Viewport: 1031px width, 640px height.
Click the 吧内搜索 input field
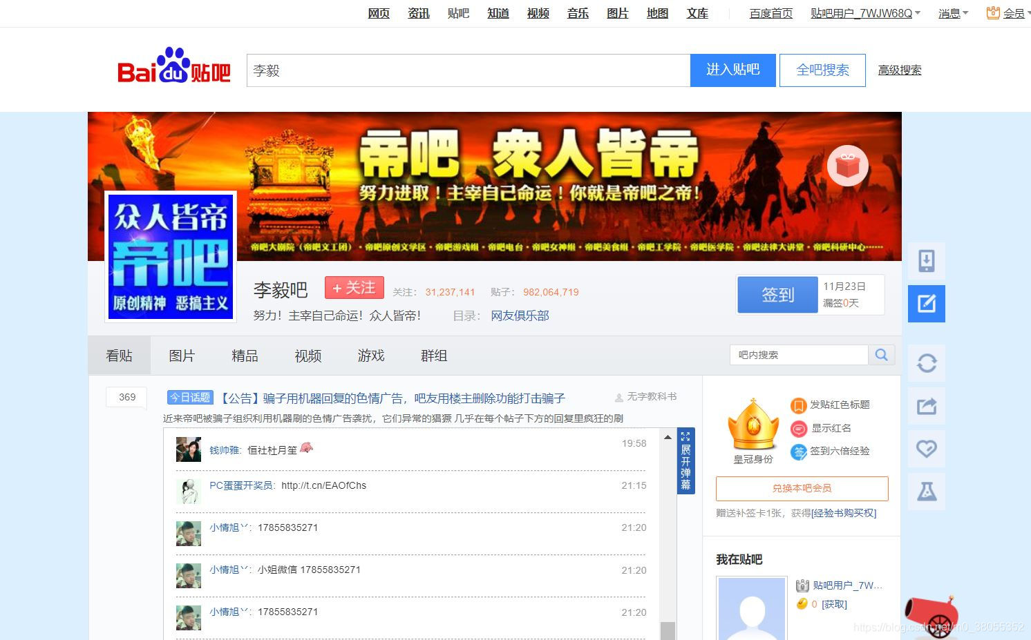[x=799, y=355]
